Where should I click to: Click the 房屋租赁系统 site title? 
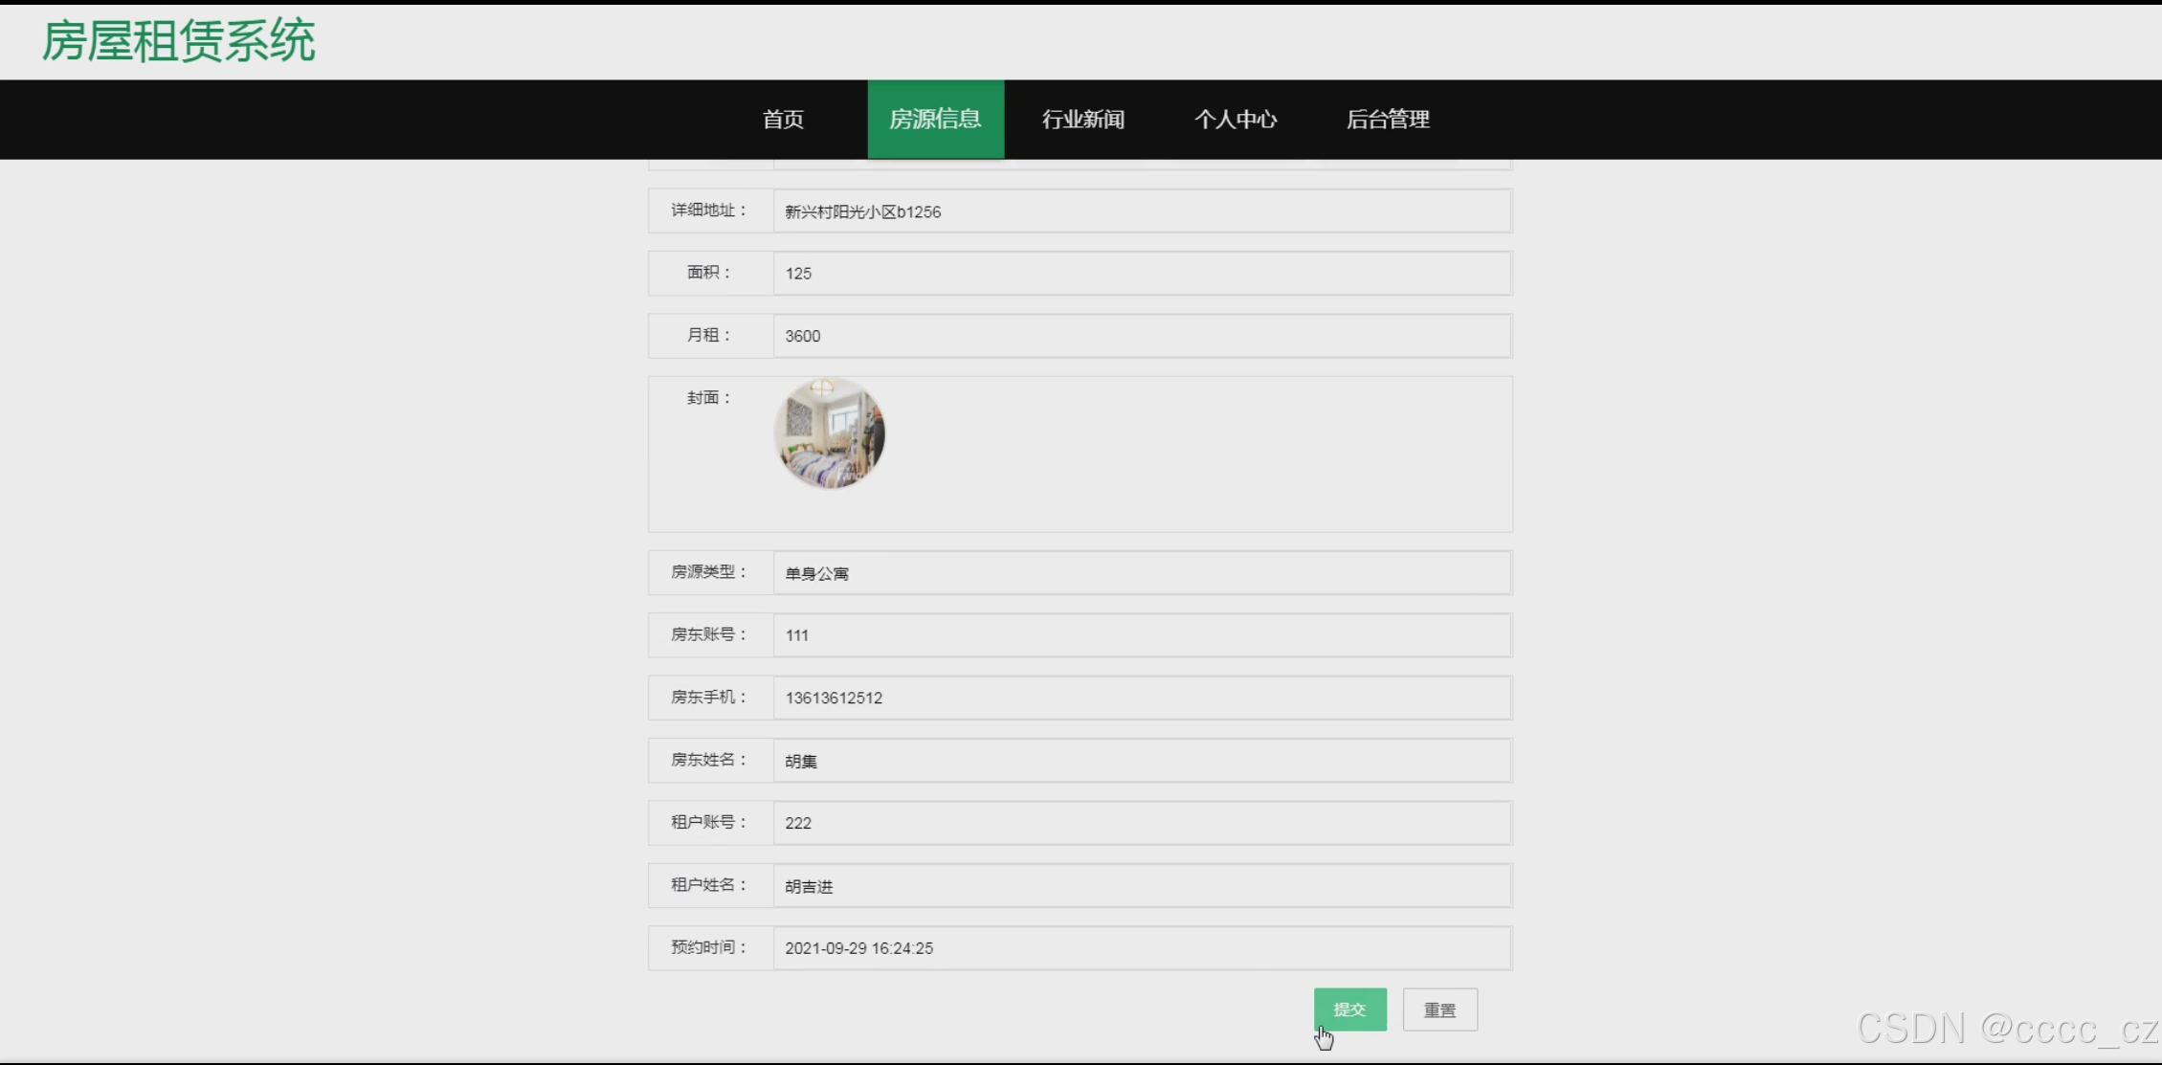point(179,41)
